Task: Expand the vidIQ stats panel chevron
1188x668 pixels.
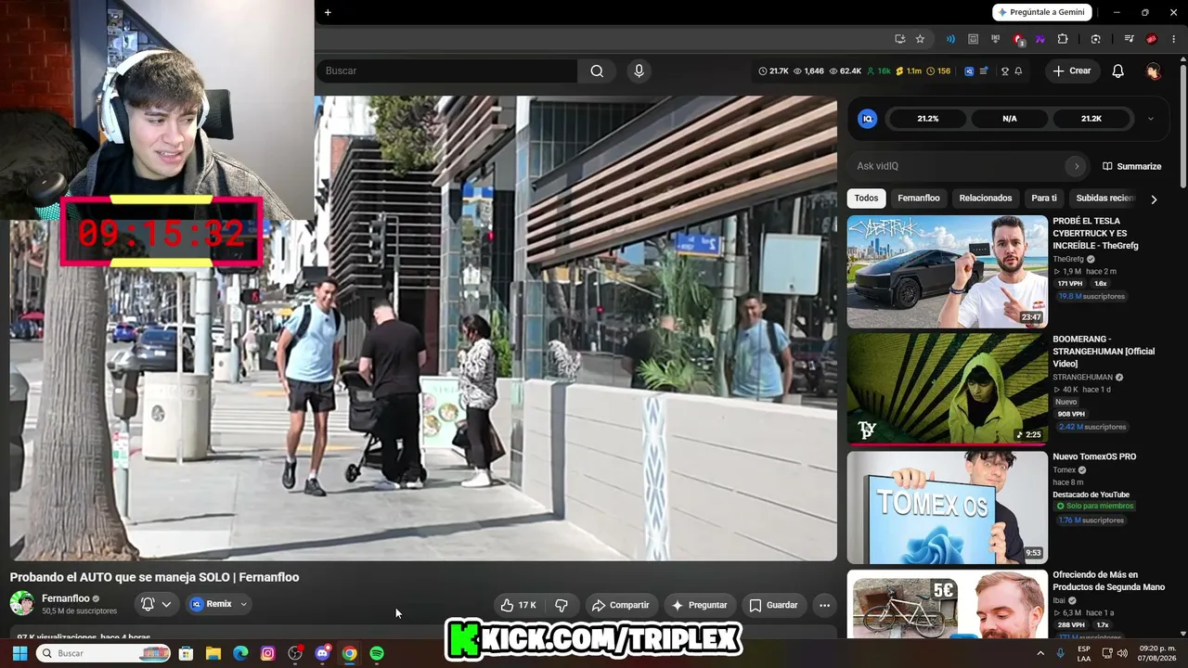Action: 1151,119
